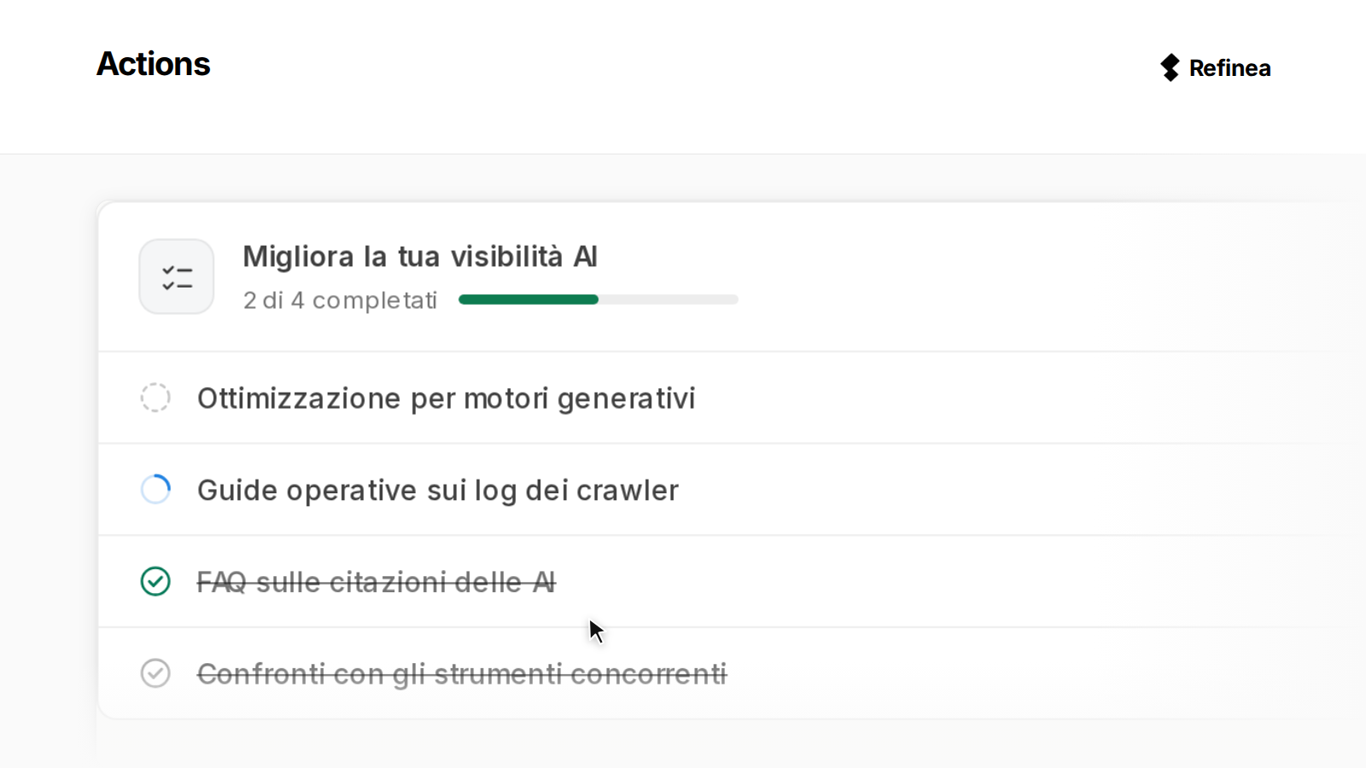The width and height of the screenshot is (1366, 768).
Task: Mark Ottimizzazione per motori generativi done
Action: point(155,398)
